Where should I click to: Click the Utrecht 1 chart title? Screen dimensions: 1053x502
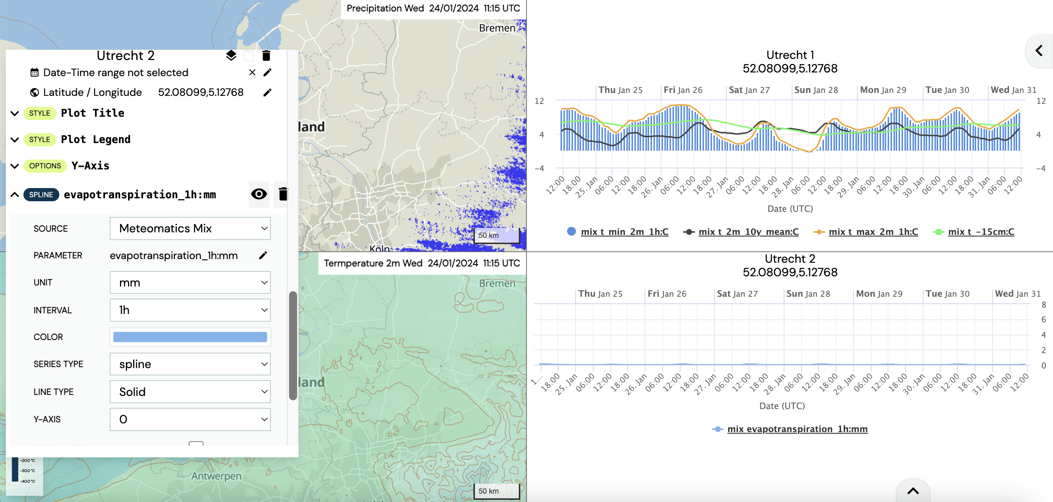click(790, 55)
